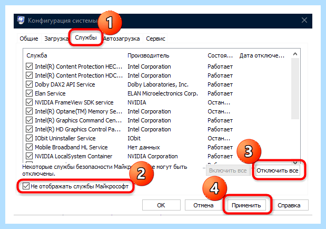This screenshot has height=229, width=326.
Task: Disable IObit Uninstaller Service checkbox
Action: coord(29,138)
